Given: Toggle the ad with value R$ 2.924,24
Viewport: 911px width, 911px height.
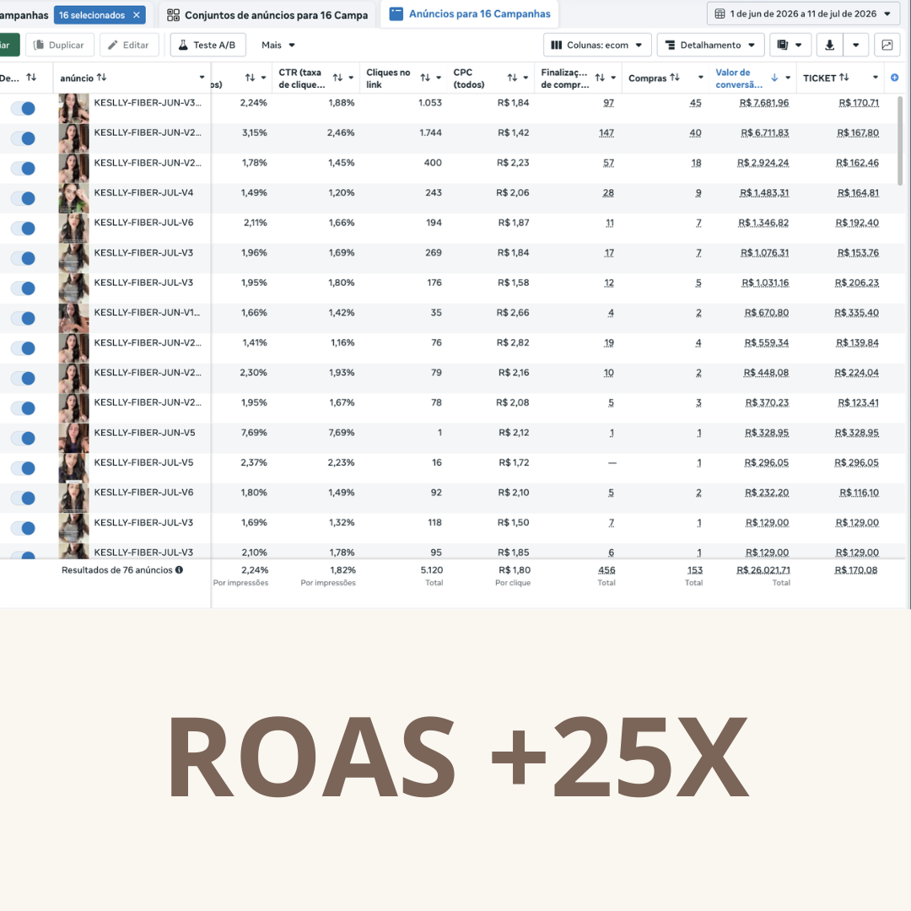Looking at the screenshot, I should [24, 169].
